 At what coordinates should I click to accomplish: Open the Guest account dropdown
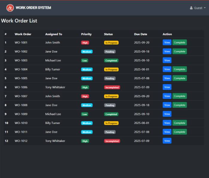click(198, 8)
